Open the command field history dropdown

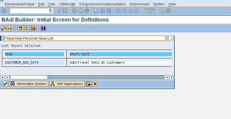point(50,11)
